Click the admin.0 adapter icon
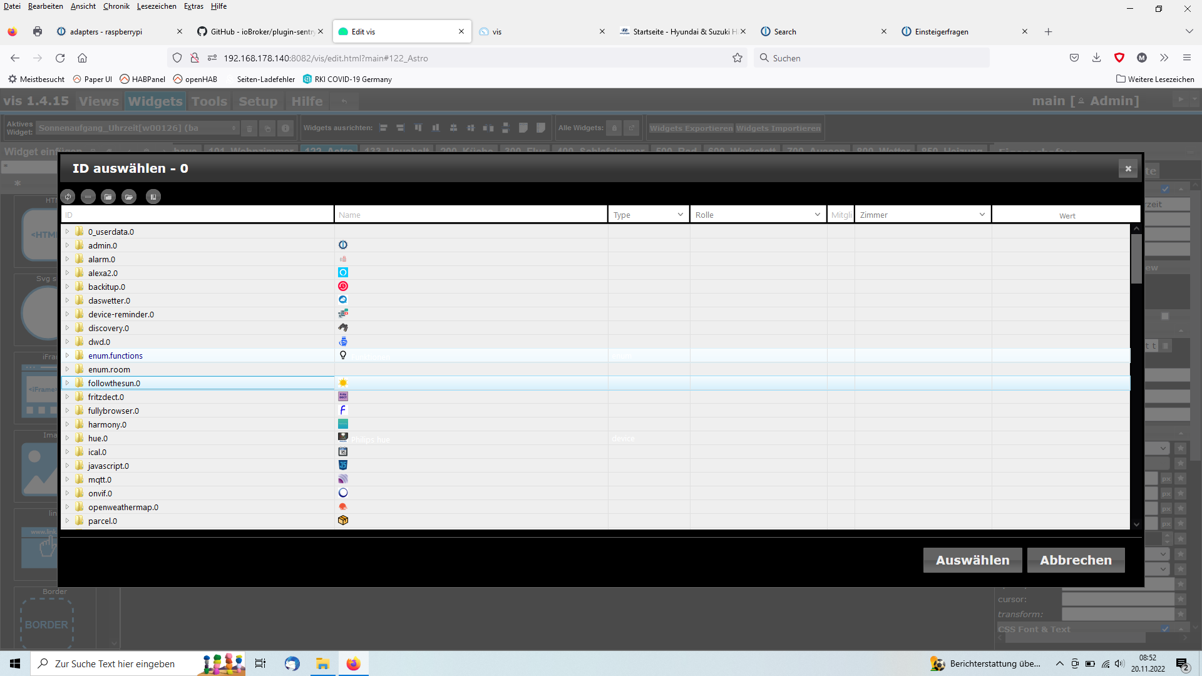Image resolution: width=1202 pixels, height=676 pixels. [343, 245]
